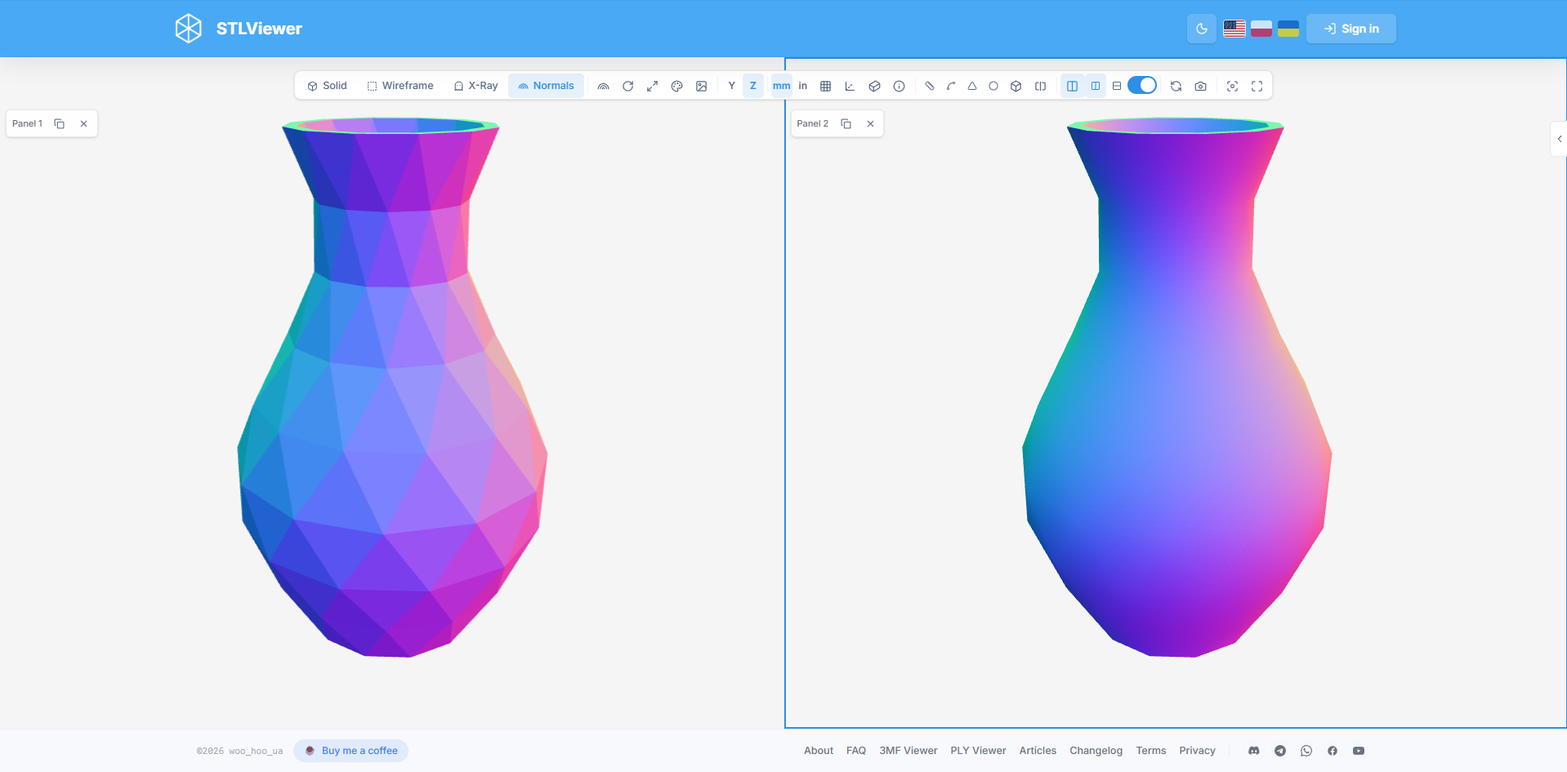Take a screenshot with camera icon
This screenshot has height=772, width=1567.
point(1201,86)
